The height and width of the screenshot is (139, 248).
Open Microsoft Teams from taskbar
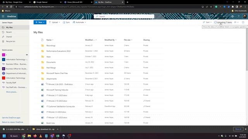[52, 136]
